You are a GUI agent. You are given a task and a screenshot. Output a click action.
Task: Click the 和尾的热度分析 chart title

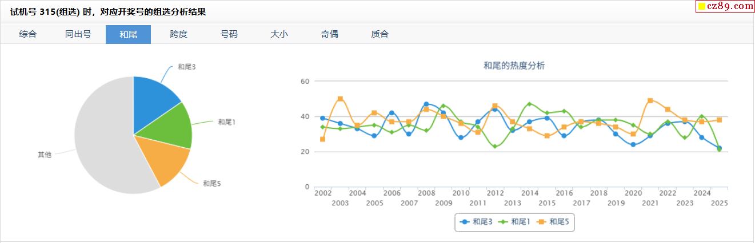[x=514, y=66]
